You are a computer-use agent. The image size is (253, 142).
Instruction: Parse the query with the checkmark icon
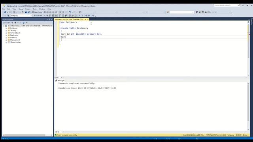point(47,16)
